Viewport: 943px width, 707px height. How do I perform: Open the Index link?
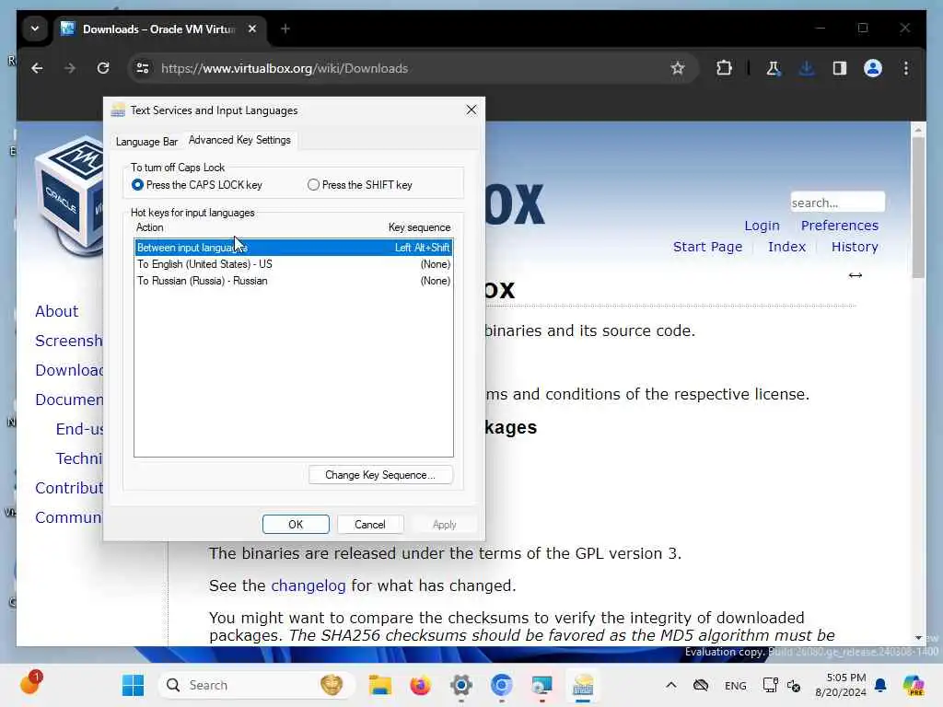click(x=786, y=247)
